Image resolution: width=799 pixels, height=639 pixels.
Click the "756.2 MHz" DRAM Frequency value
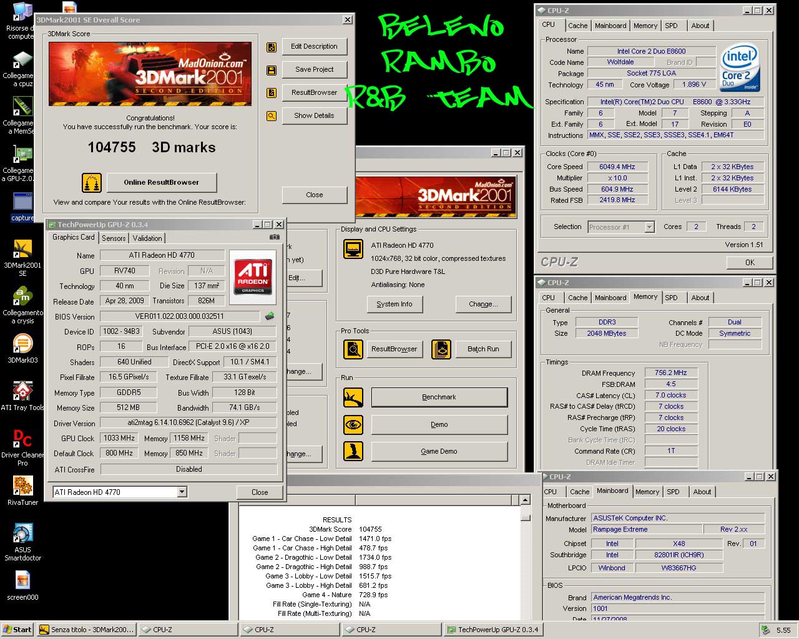[x=671, y=373]
